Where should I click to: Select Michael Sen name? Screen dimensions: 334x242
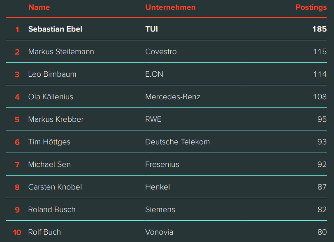click(x=49, y=164)
